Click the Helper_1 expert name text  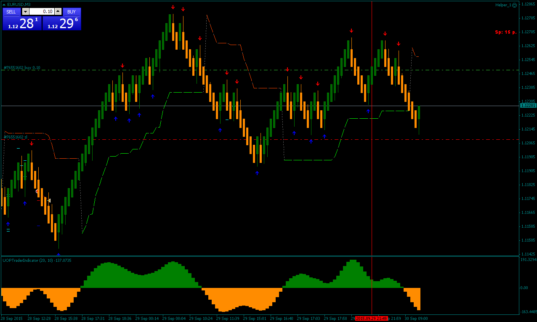503,5
